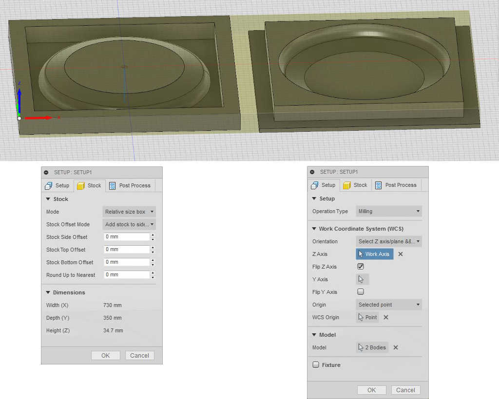Open the Orientation dropdown
Image resolution: width=499 pixels, height=399 pixels.
[x=388, y=241]
